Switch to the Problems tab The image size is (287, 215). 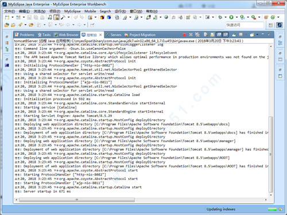click(x=25, y=35)
